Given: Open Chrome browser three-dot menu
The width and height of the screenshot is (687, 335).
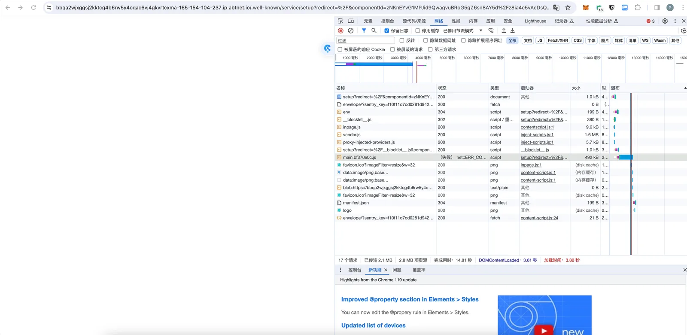Looking at the screenshot, I should tap(683, 8).
